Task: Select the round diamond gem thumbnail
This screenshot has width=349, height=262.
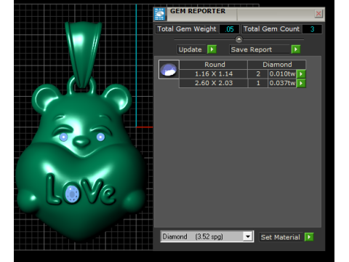Action: tap(169, 70)
